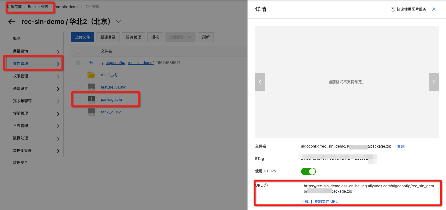Click the file URL text field
This screenshot has height=210, width=446.
click(x=369, y=189)
